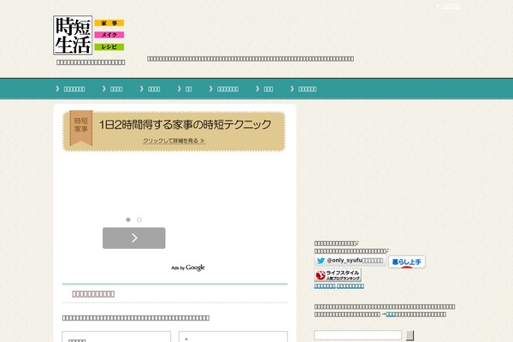Viewport: 513px width, 342px height.
Task: Select the green レシピ category tag
Action: pyautogui.click(x=109, y=47)
